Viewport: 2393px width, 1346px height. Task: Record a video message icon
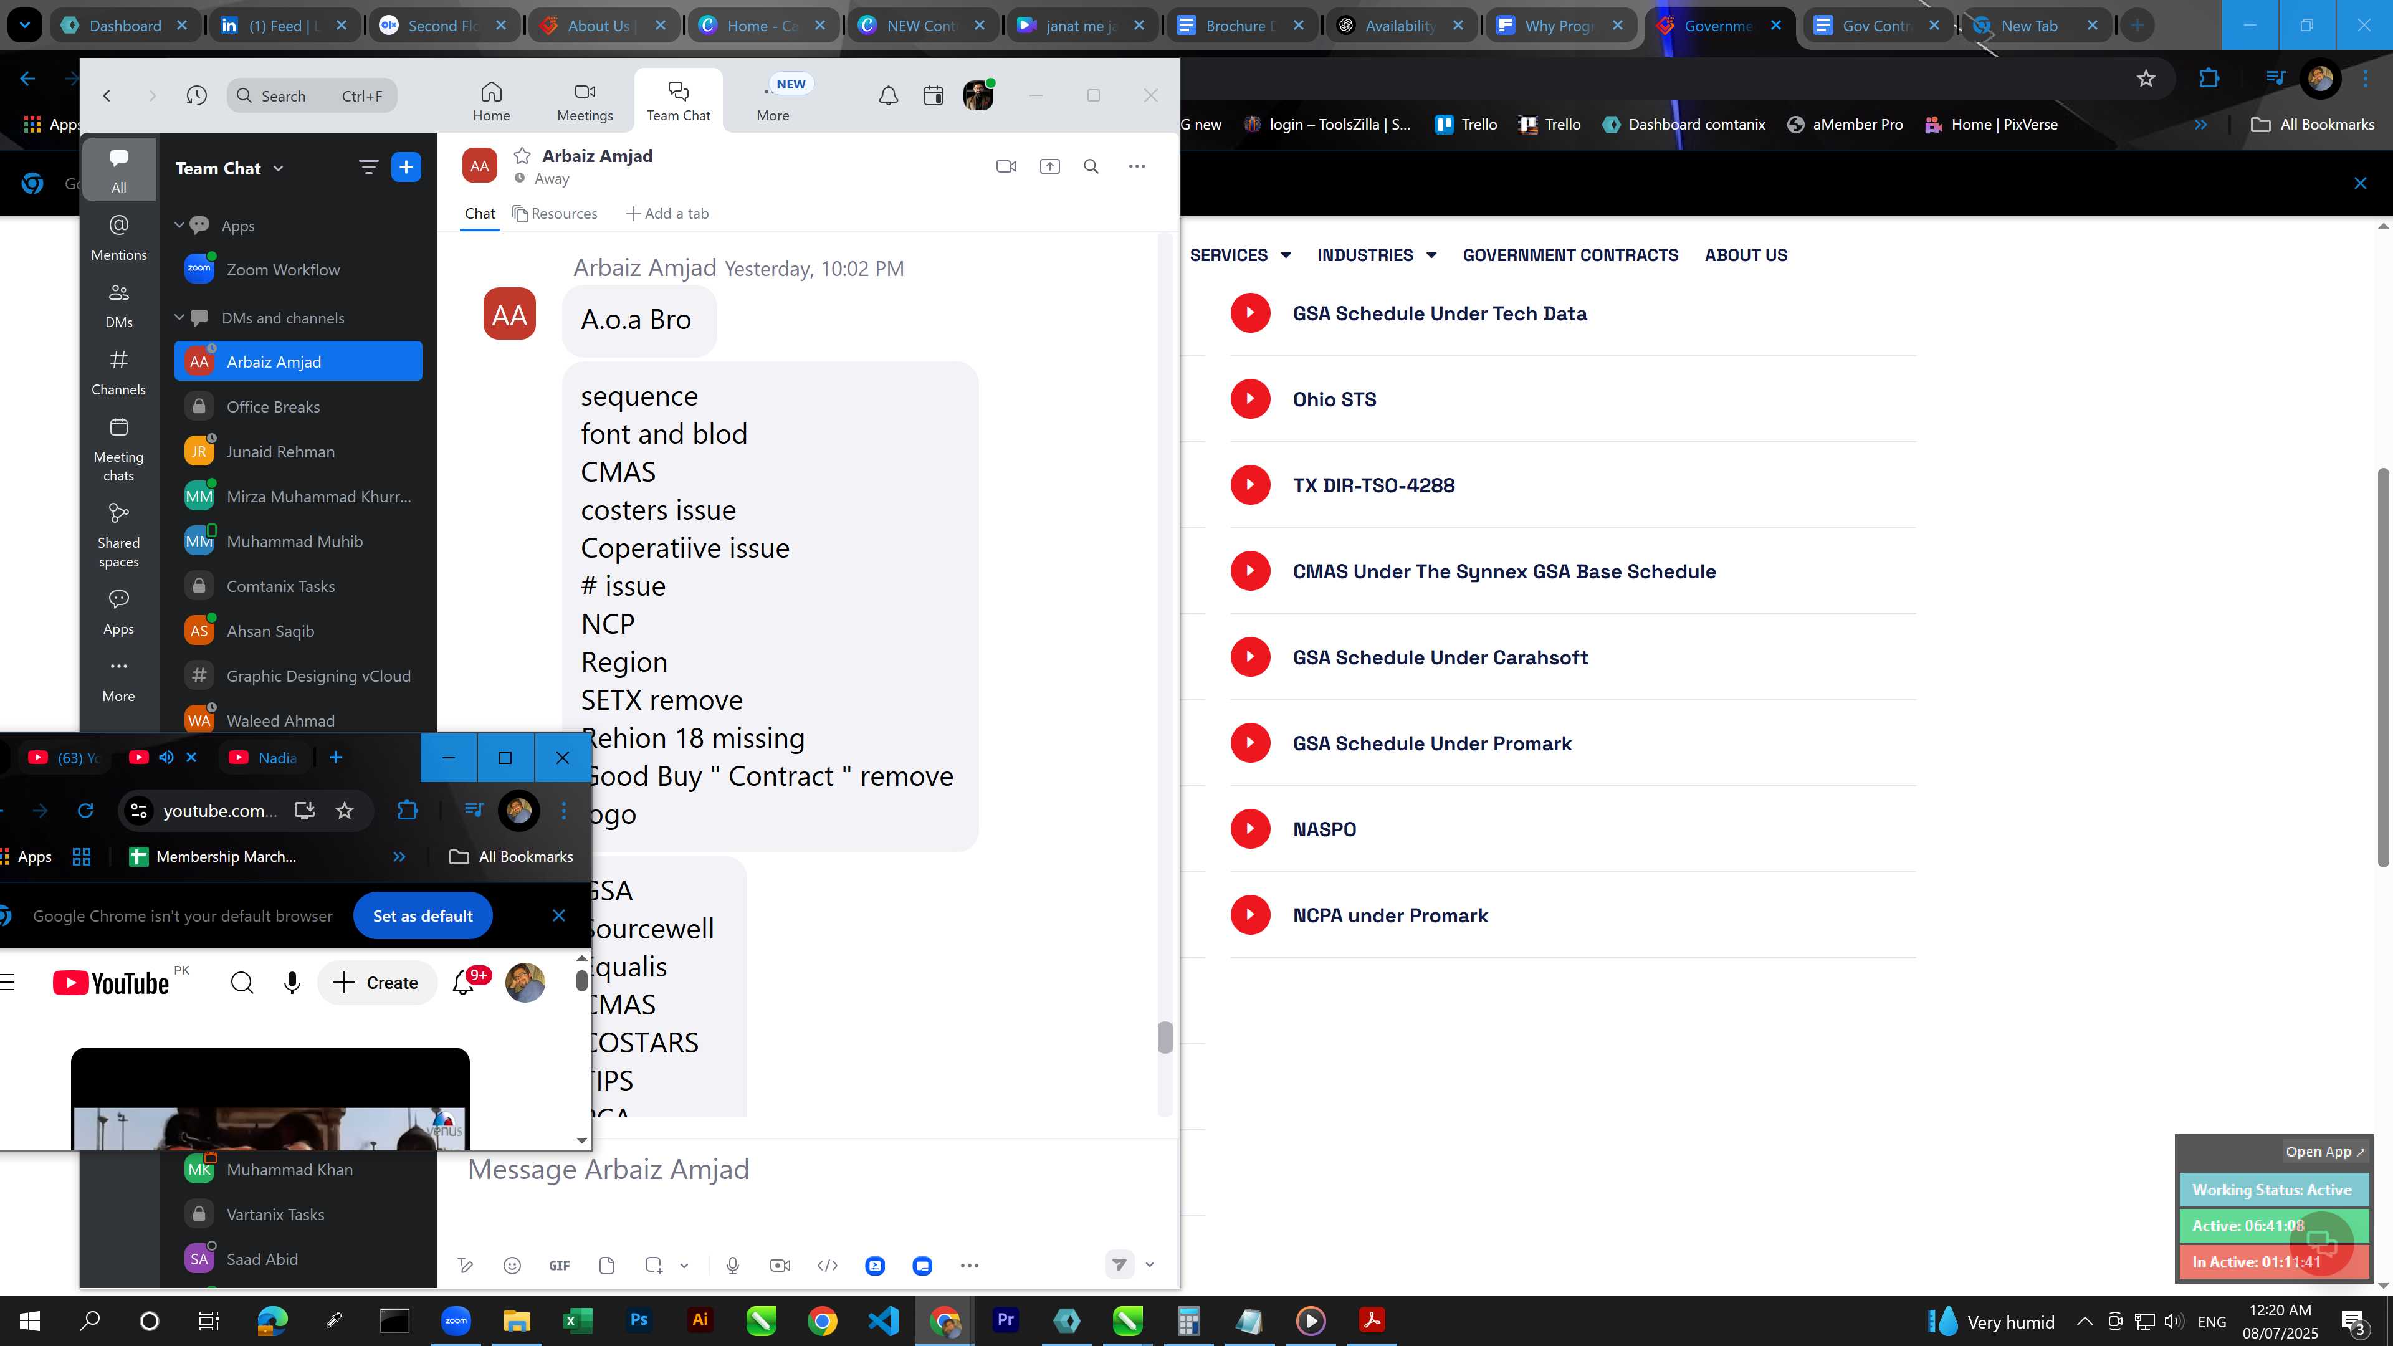tap(780, 1265)
